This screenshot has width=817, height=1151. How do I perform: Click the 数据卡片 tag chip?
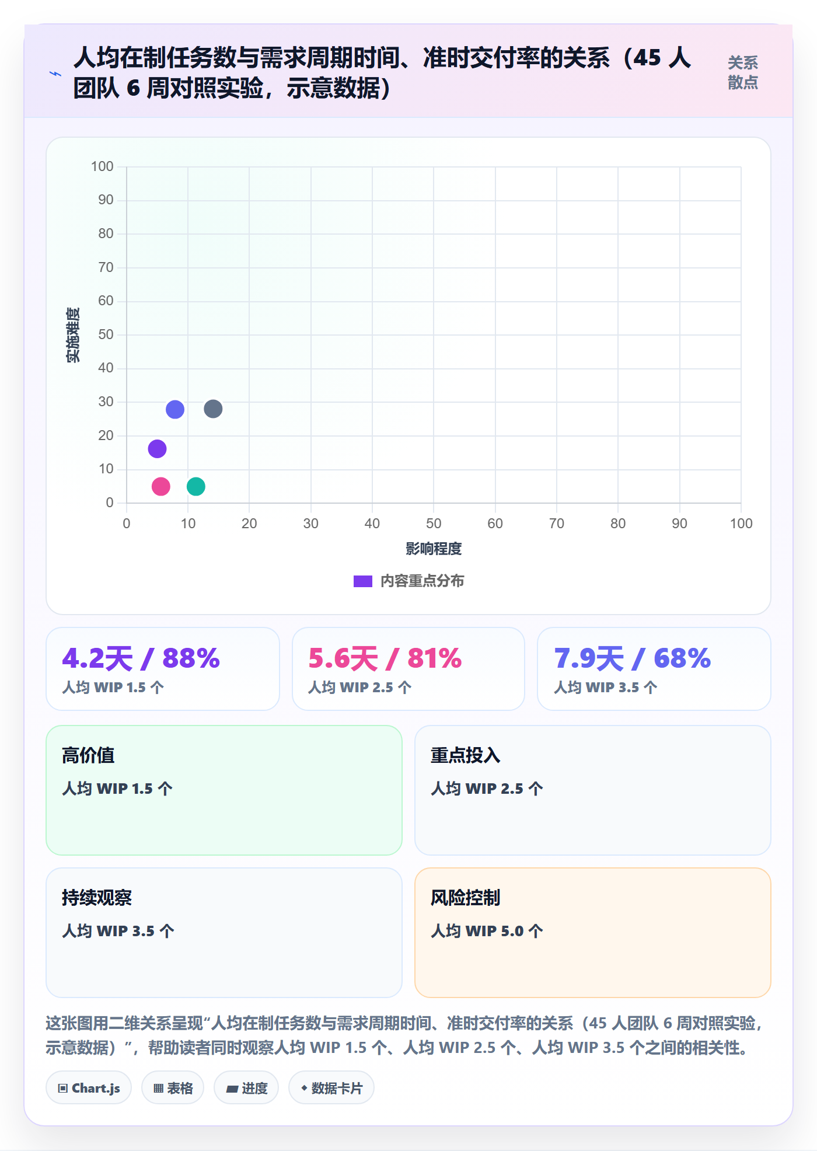click(331, 1088)
